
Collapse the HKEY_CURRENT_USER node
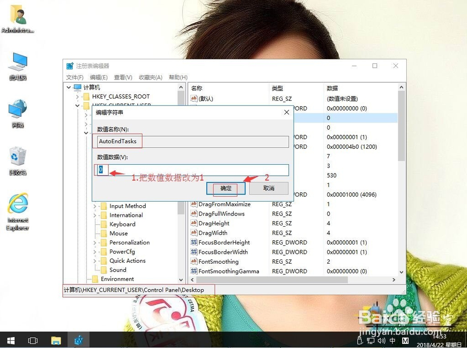(78, 105)
